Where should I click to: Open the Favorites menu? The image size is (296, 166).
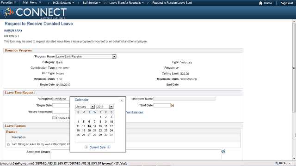pos(8,3)
